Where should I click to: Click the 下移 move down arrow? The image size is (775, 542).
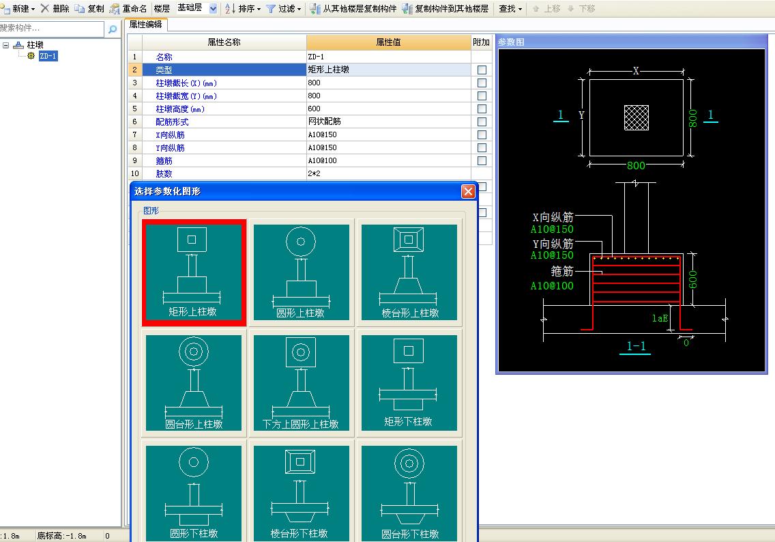coord(571,8)
